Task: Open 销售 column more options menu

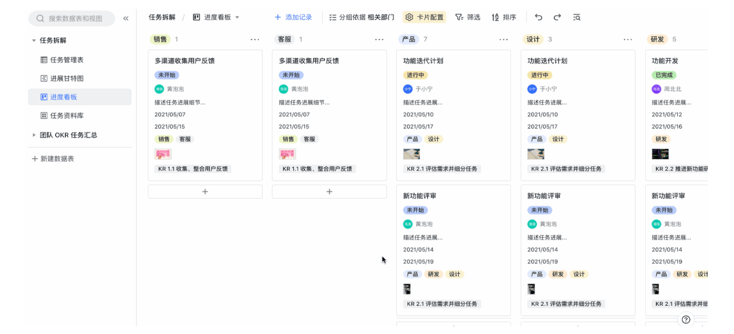Action: (x=255, y=40)
